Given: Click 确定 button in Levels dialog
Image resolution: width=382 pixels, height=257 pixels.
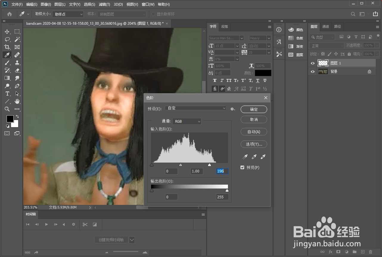Looking at the screenshot, I should (x=254, y=109).
